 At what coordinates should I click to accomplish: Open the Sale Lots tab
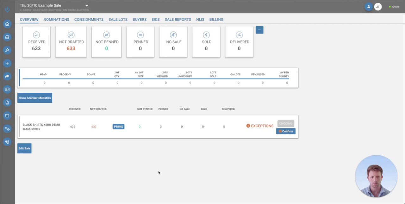point(118,20)
